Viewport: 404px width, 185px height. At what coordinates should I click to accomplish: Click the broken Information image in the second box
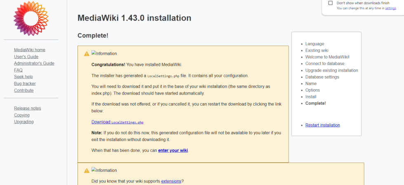pos(104,170)
